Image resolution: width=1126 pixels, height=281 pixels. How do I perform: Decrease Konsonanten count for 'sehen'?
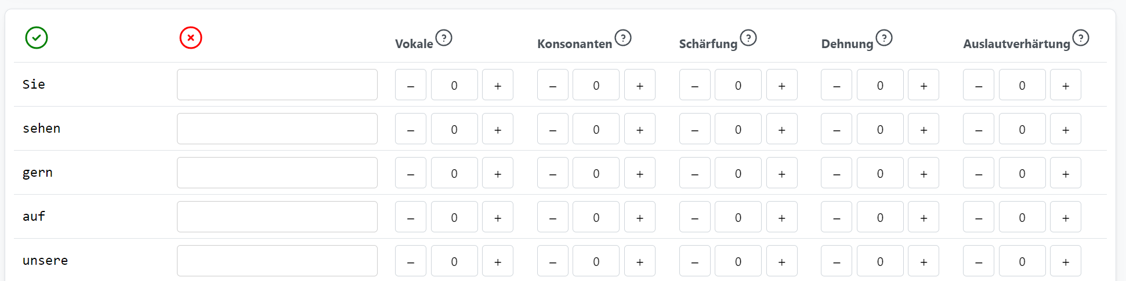[552, 129]
